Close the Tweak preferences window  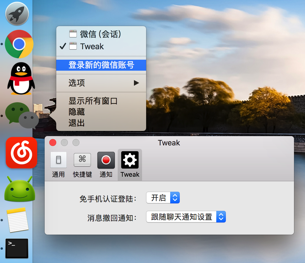[x=53, y=143]
